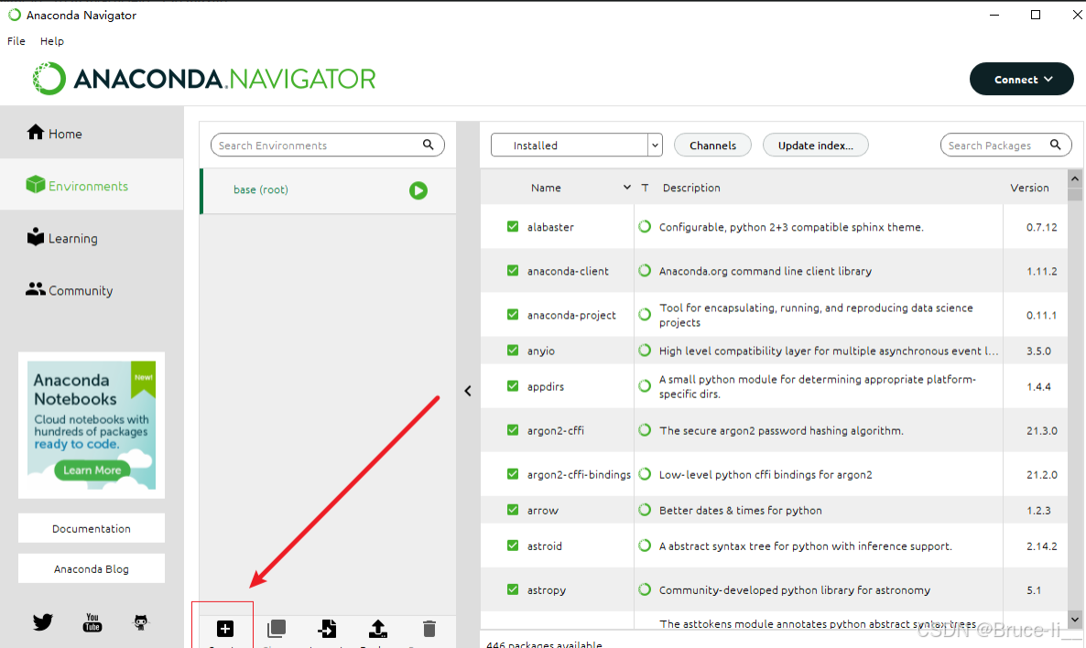The height and width of the screenshot is (648, 1086).
Task: Click the Anaconda Navigator logo
Action: [x=203, y=79]
